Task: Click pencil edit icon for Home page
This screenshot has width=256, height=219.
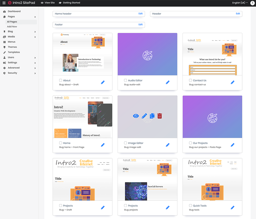Action: point(103,145)
